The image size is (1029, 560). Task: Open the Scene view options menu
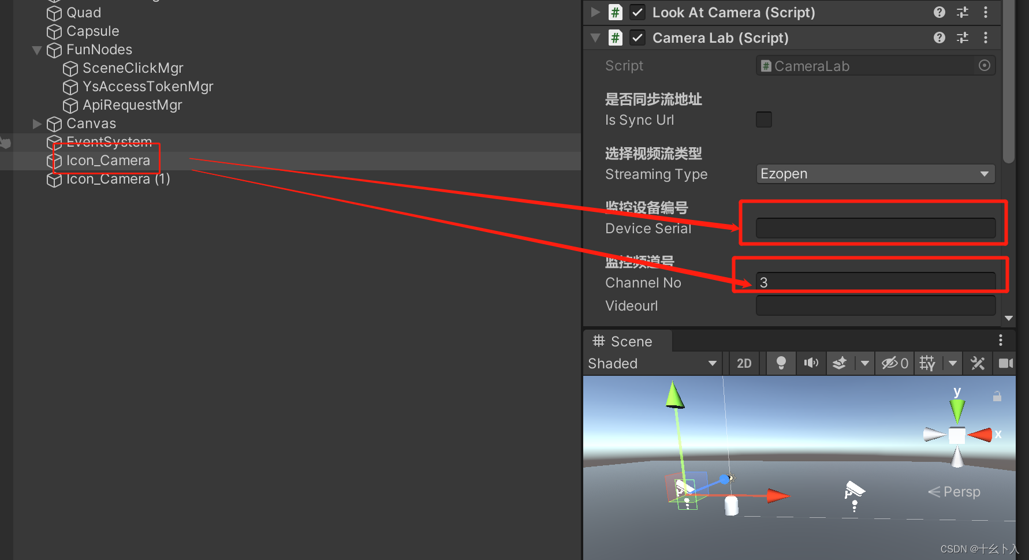coord(1001,340)
